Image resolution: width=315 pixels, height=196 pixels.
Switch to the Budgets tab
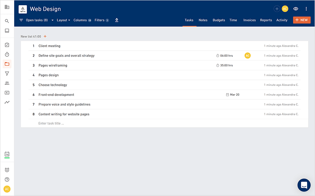click(219, 20)
